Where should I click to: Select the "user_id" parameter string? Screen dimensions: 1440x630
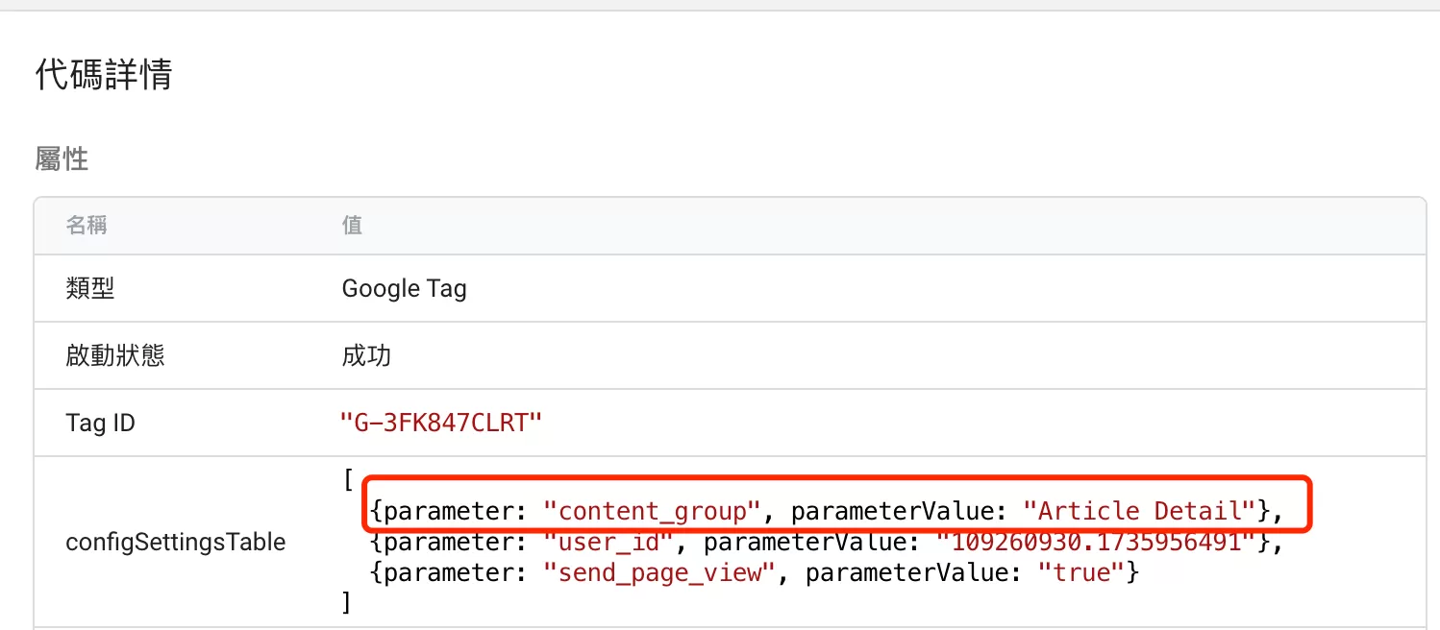609,543
